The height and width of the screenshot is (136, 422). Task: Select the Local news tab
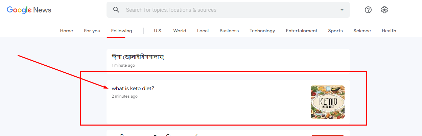[x=203, y=31]
